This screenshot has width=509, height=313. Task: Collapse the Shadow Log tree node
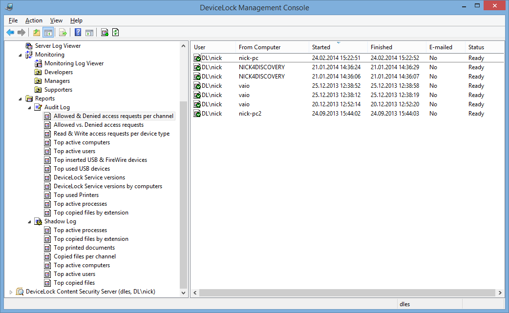pyautogui.click(x=29, y=222)
